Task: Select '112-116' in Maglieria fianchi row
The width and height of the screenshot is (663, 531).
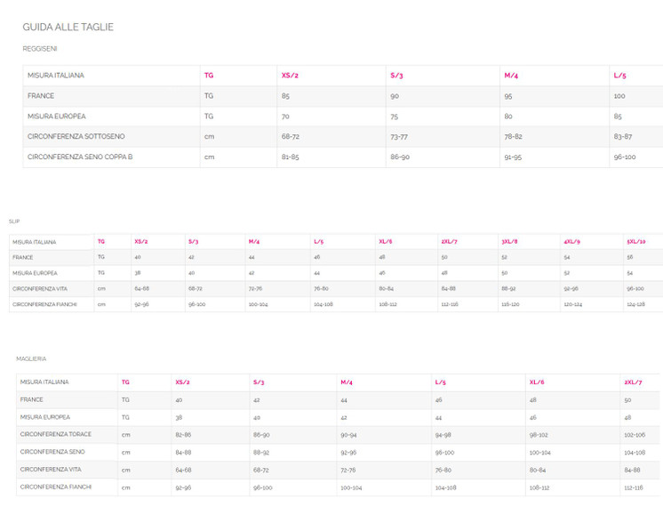Action: coord(634,487)
